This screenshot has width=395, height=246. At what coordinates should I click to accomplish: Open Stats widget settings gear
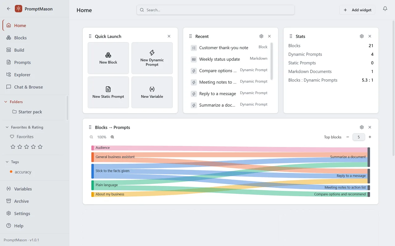tap(362, 36)
